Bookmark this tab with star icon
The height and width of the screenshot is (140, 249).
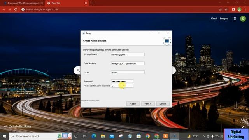226,9
